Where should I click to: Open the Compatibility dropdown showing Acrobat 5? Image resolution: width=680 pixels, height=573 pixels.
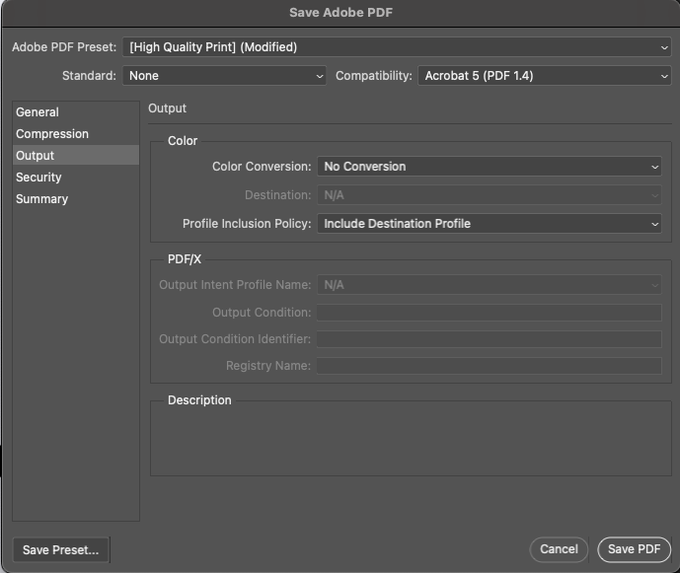click(x=544, y=75)
